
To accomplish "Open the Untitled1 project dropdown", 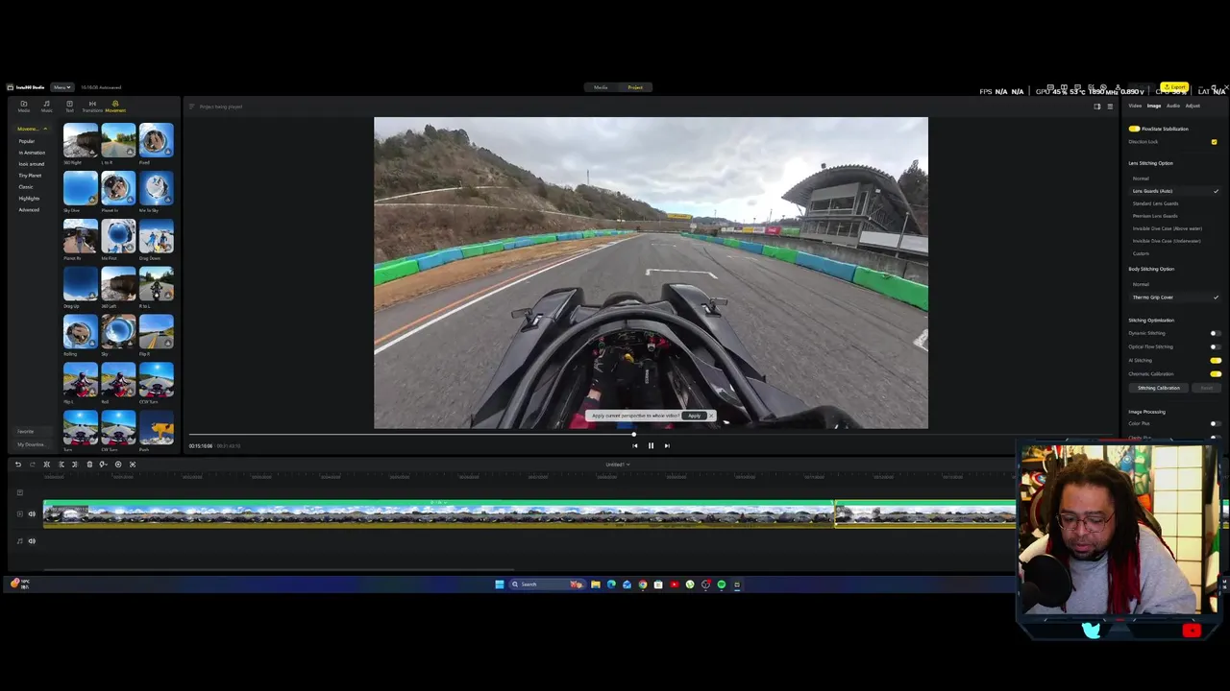I will coord(617,465).
